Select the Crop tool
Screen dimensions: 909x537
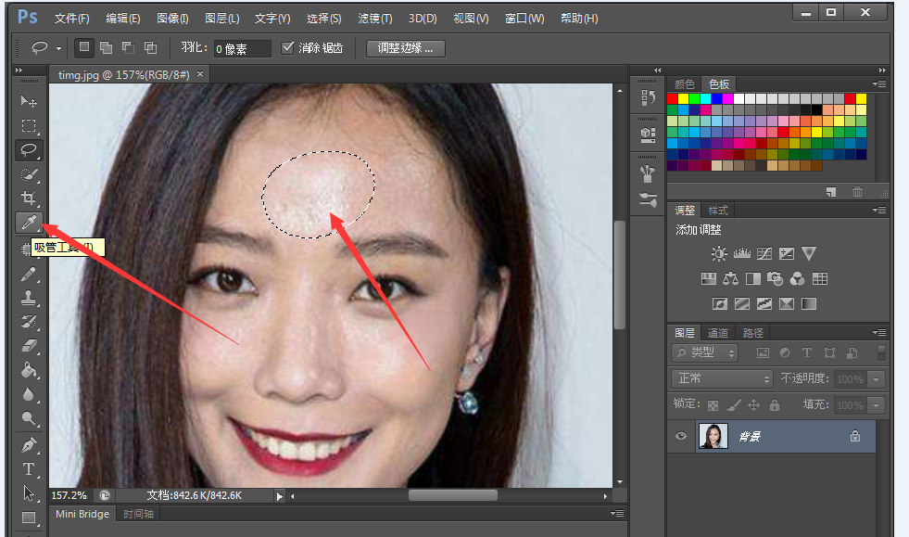[29, 198]
